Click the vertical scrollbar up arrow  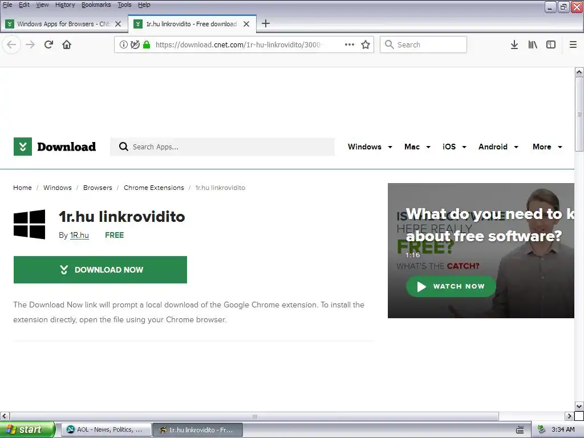point(579,72)
